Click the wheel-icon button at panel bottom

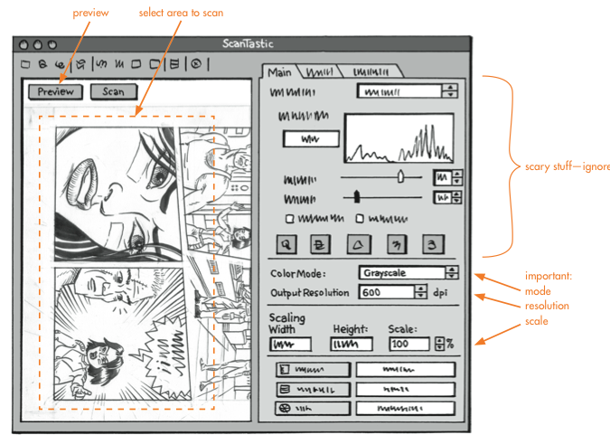tap(313, 409)
